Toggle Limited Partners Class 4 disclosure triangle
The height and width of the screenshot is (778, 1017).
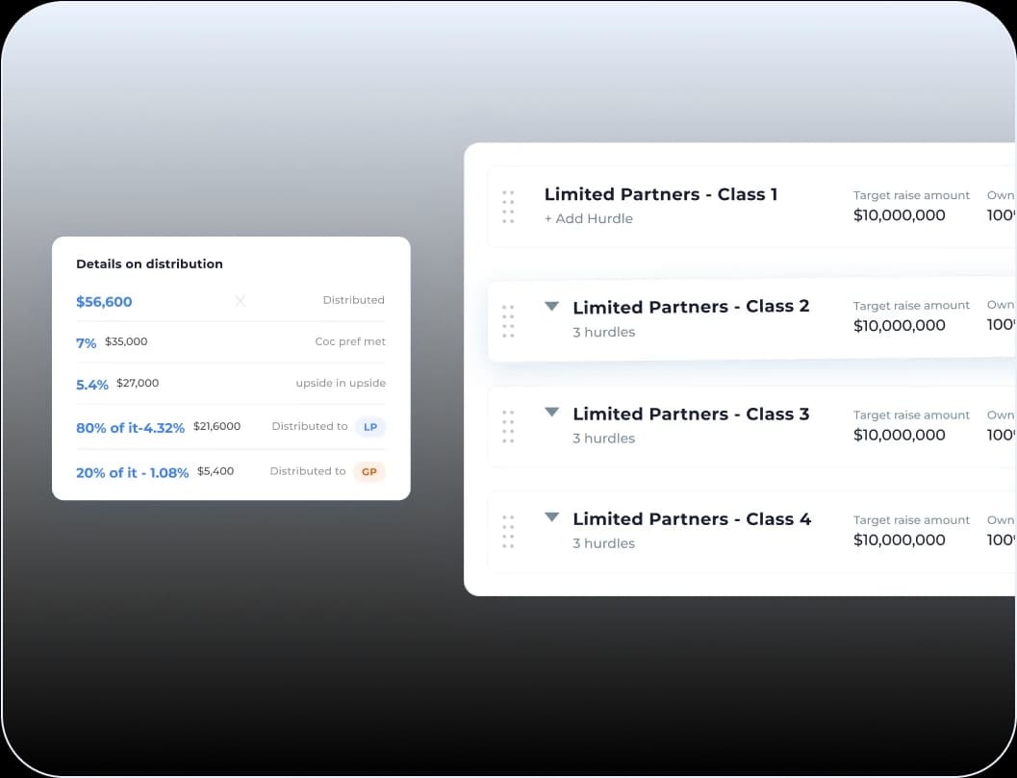[x=551, y=517]
